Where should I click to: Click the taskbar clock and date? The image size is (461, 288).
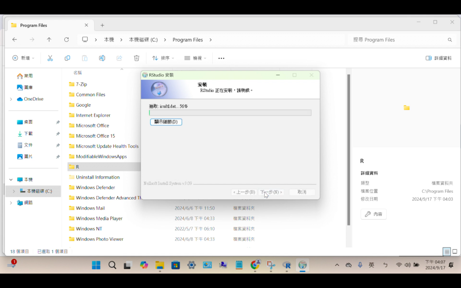(435, 265)
